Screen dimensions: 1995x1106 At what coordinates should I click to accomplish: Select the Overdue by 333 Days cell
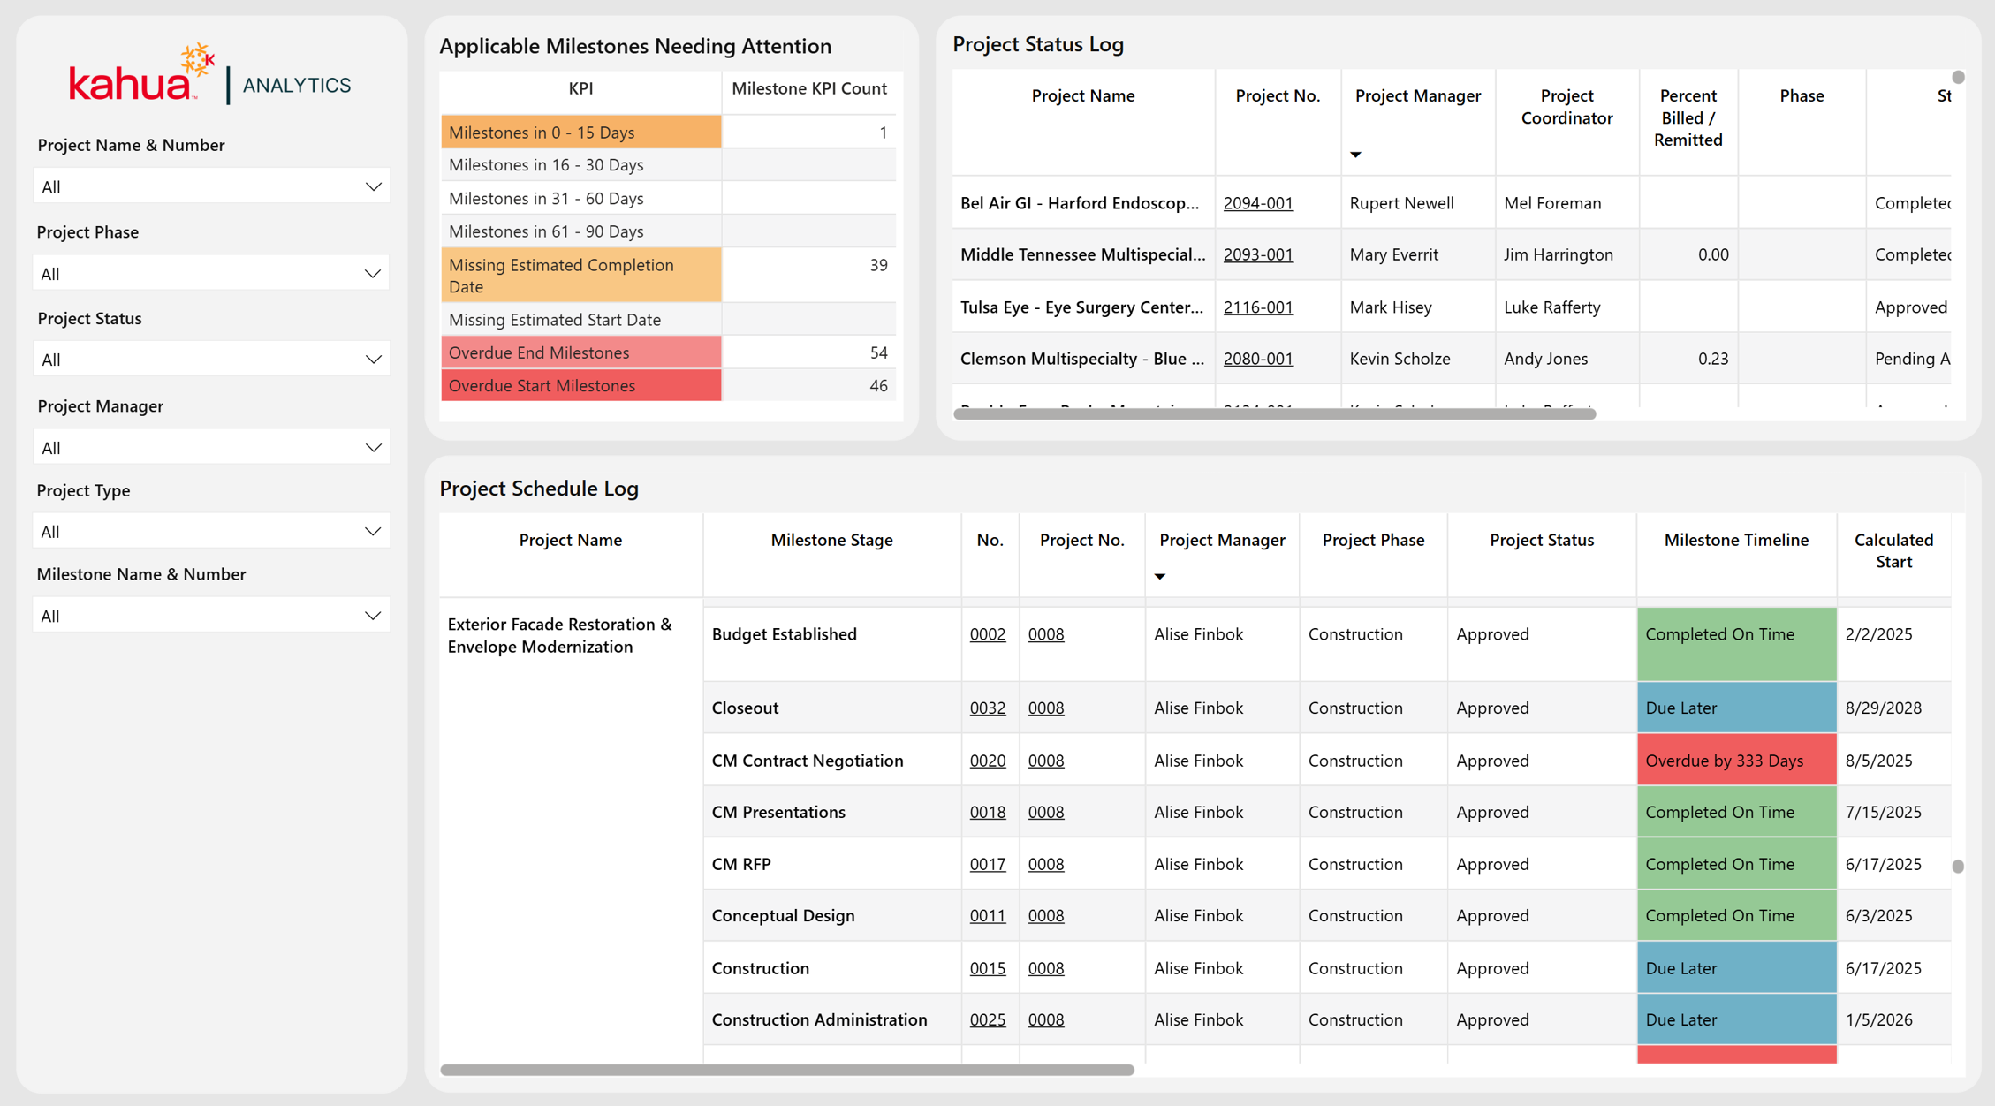pyautogui.click(x=1736, y=761)
